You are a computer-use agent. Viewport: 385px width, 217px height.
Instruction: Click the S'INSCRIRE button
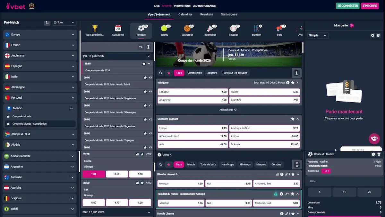pos(370,6)
